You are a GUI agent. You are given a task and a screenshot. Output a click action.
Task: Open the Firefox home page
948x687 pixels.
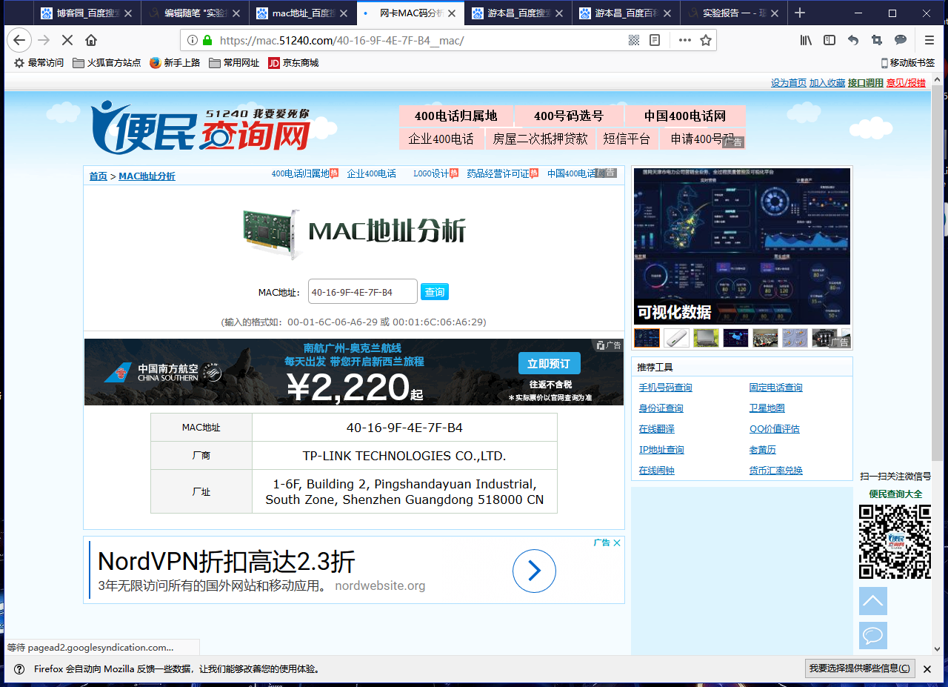[91, 40]
